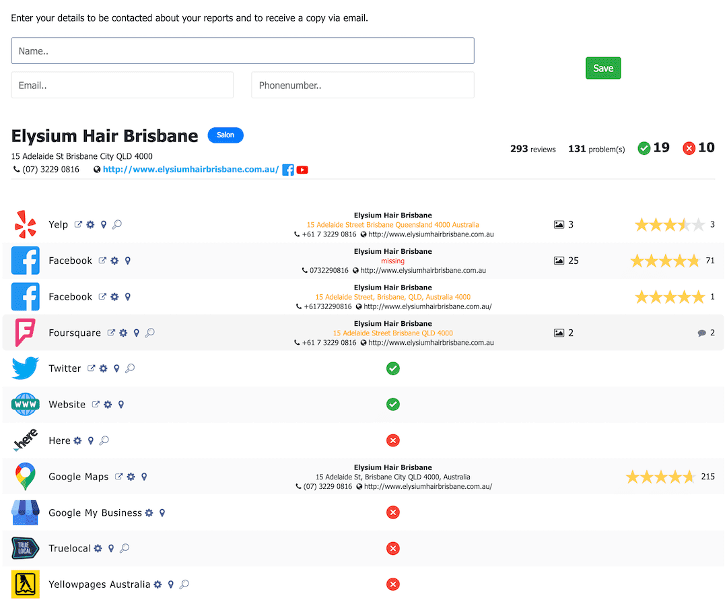The height and width of the screenshot is (602, 727).
Task: Click the green Save button
Action: point(602,68)
